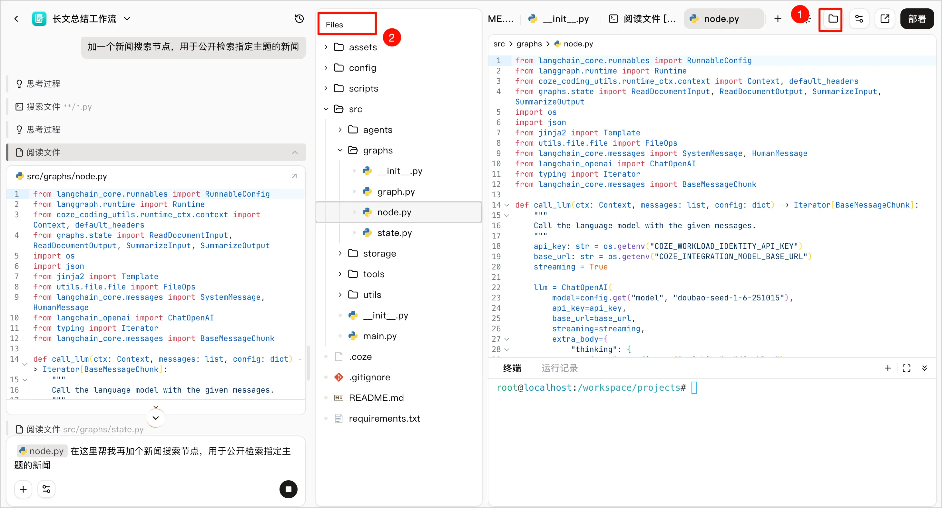The width and height of the screenshot is (942, 508).
Task: Fold call_llm at line 14 in chat preview
Action: 25,364
